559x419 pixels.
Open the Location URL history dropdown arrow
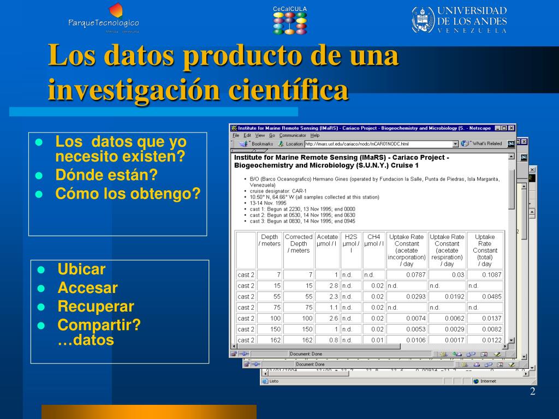(x=455, y=144)
